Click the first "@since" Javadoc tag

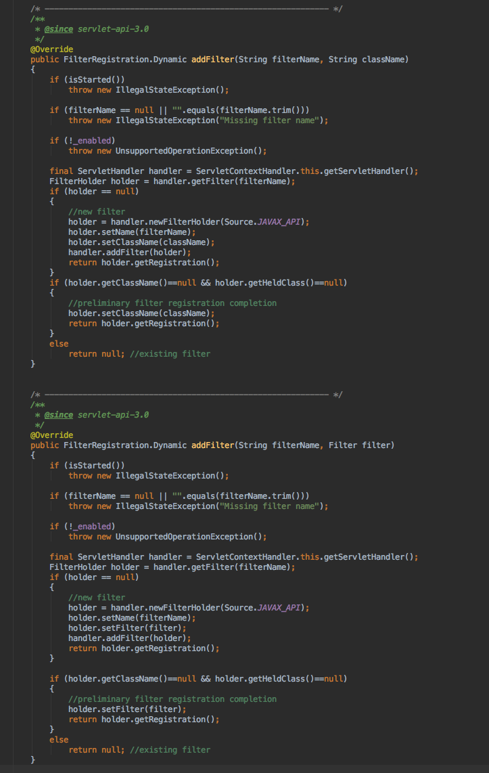click(58, 29)
